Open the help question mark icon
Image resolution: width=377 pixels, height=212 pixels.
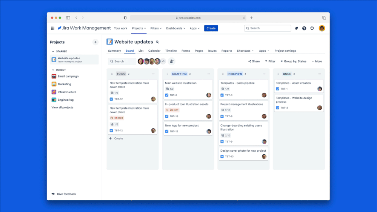point(304,28)
